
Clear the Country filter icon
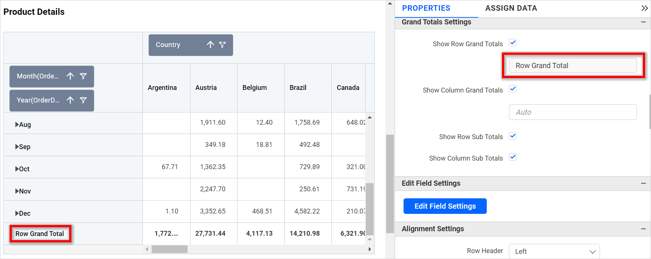point(222,45)
